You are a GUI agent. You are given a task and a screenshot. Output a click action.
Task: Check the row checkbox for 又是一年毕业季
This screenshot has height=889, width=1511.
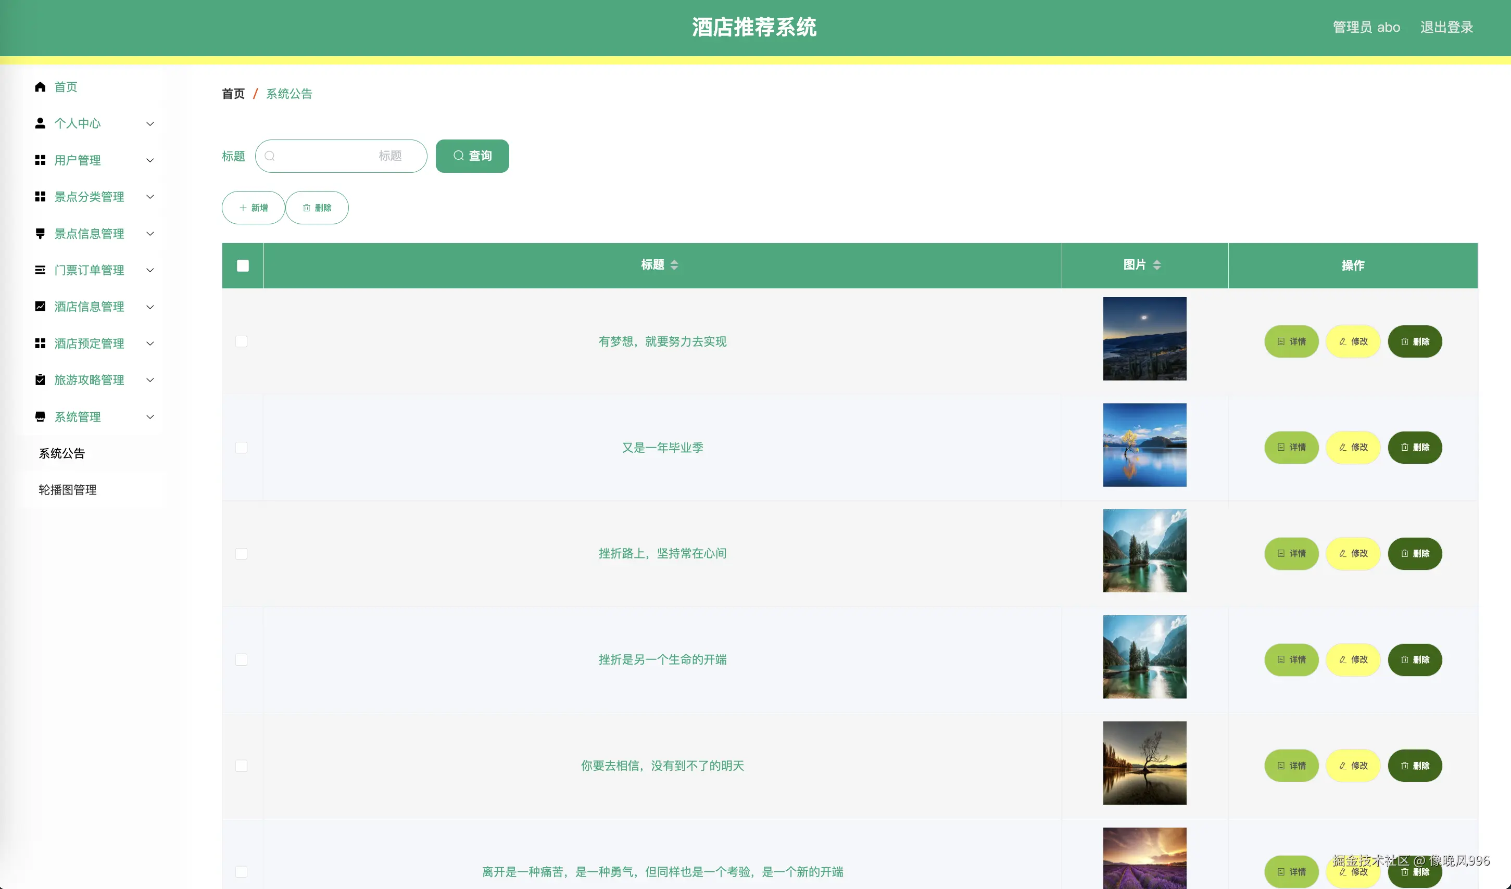tap(242, 447)
